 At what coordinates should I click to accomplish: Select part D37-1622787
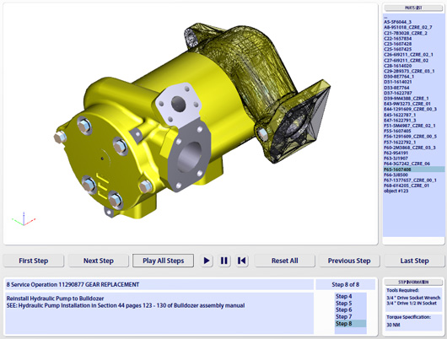[x=397, y=93]
